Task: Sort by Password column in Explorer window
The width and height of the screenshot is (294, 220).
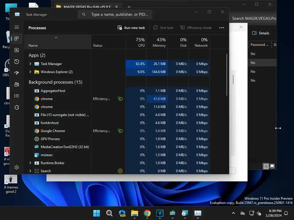Action: pos(260,45)
